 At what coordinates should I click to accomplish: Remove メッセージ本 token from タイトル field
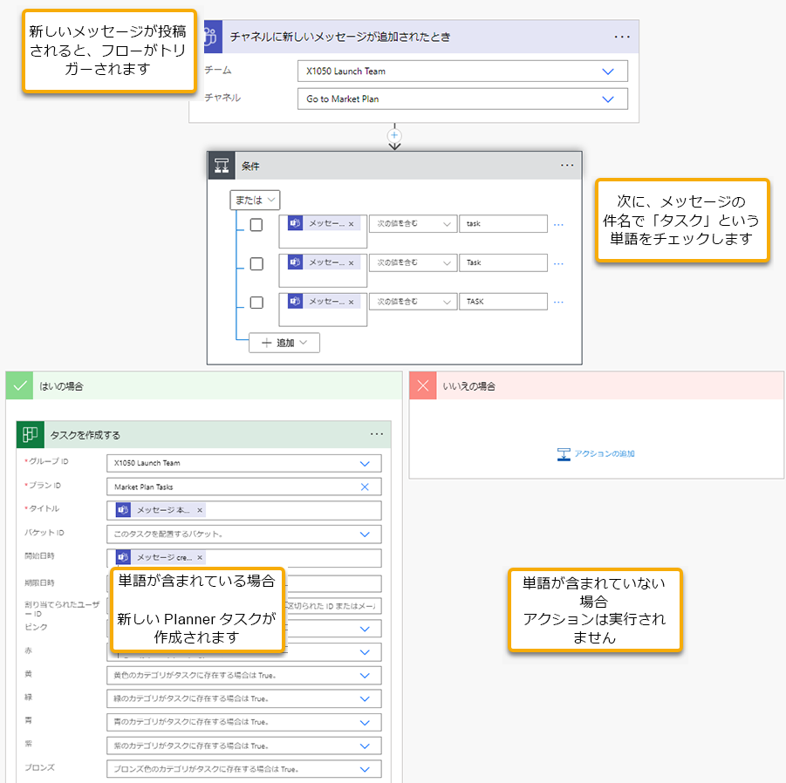(x=200, y=510)
